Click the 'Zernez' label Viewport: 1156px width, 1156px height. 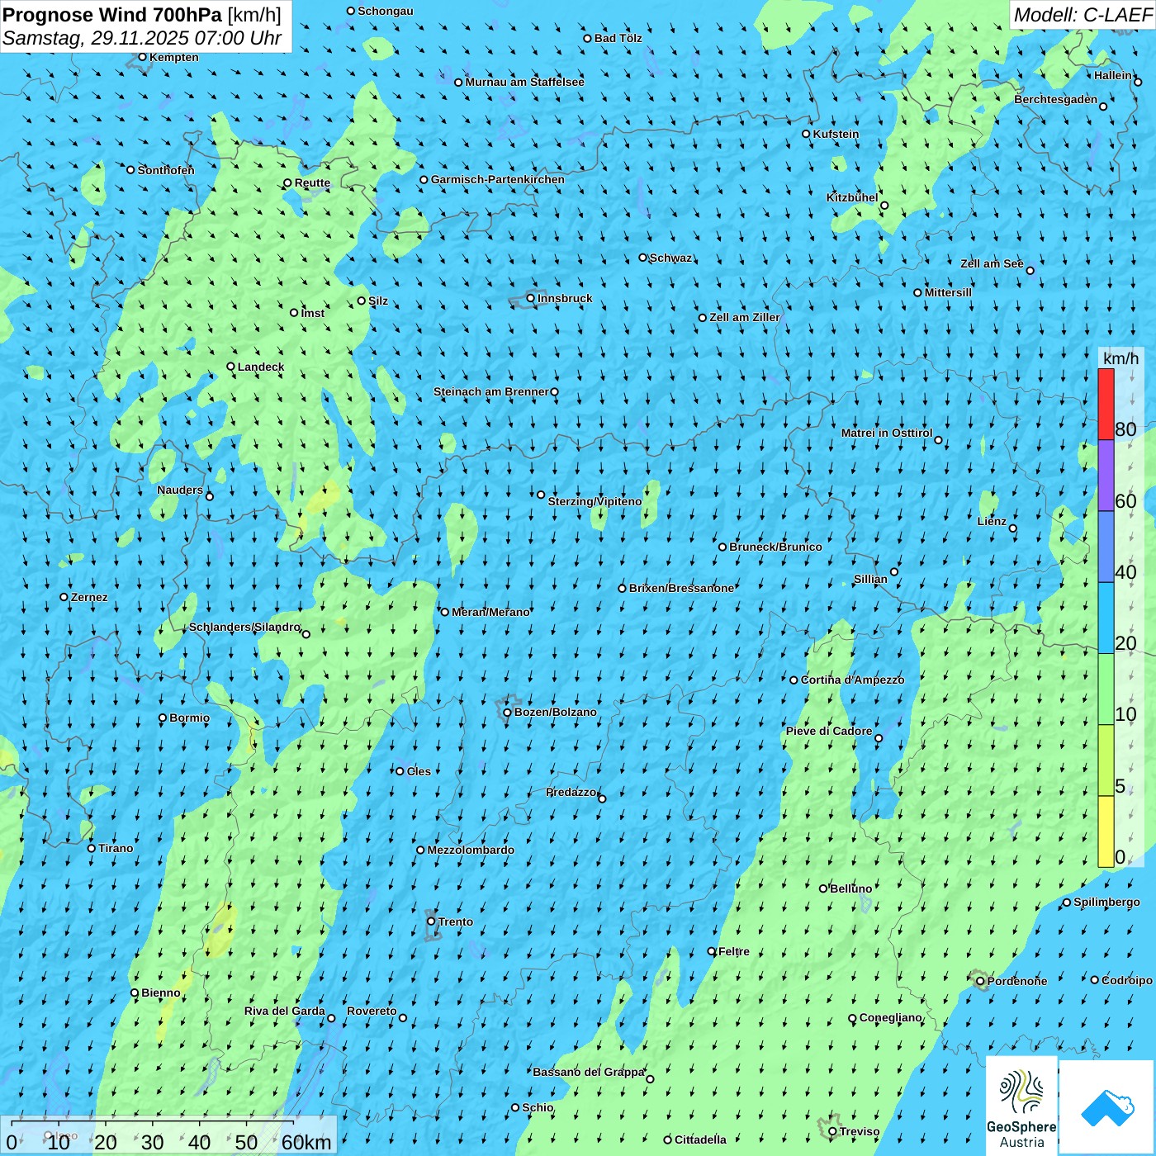coord(89,597)
